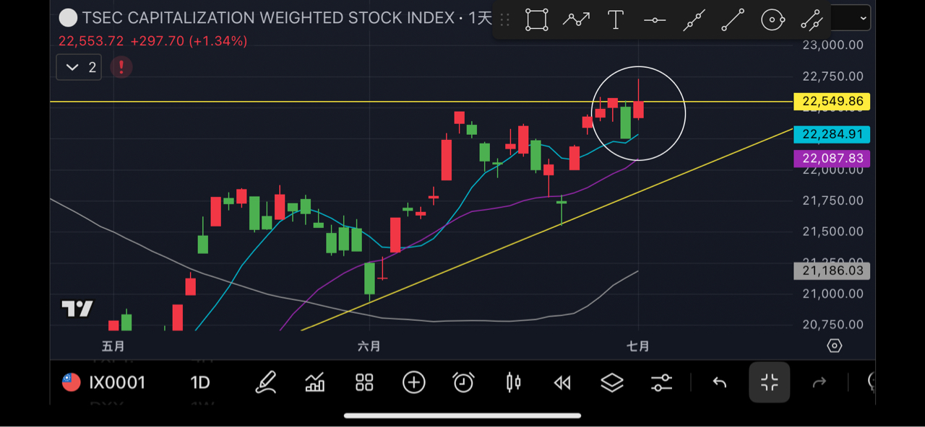Screen dimensions: 925x427
Task: Start bar replay with rewind icon
Action: tap(562, 383)
